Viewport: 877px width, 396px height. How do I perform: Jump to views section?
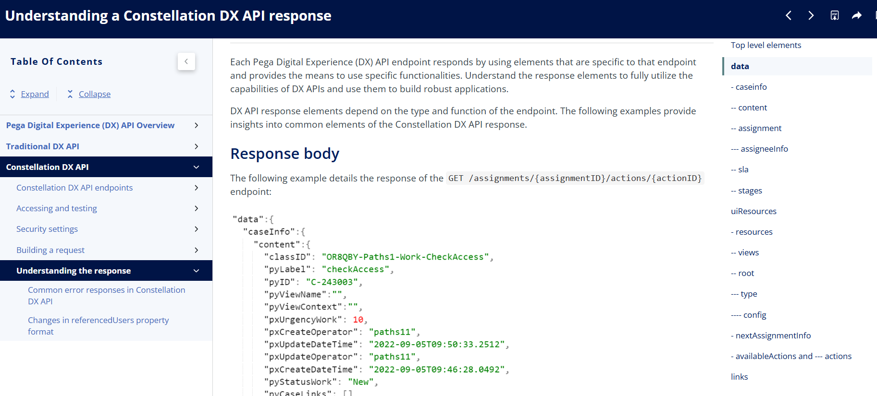[x=745, y=252]
